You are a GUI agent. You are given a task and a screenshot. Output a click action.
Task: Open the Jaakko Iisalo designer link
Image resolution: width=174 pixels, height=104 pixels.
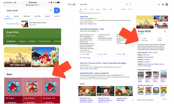(146, 55)
